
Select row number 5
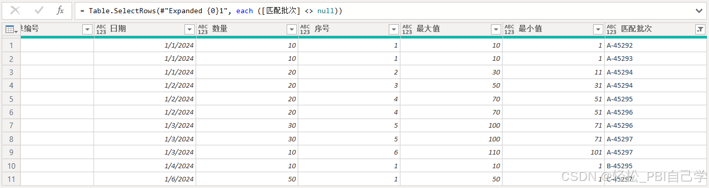point(11,99)
